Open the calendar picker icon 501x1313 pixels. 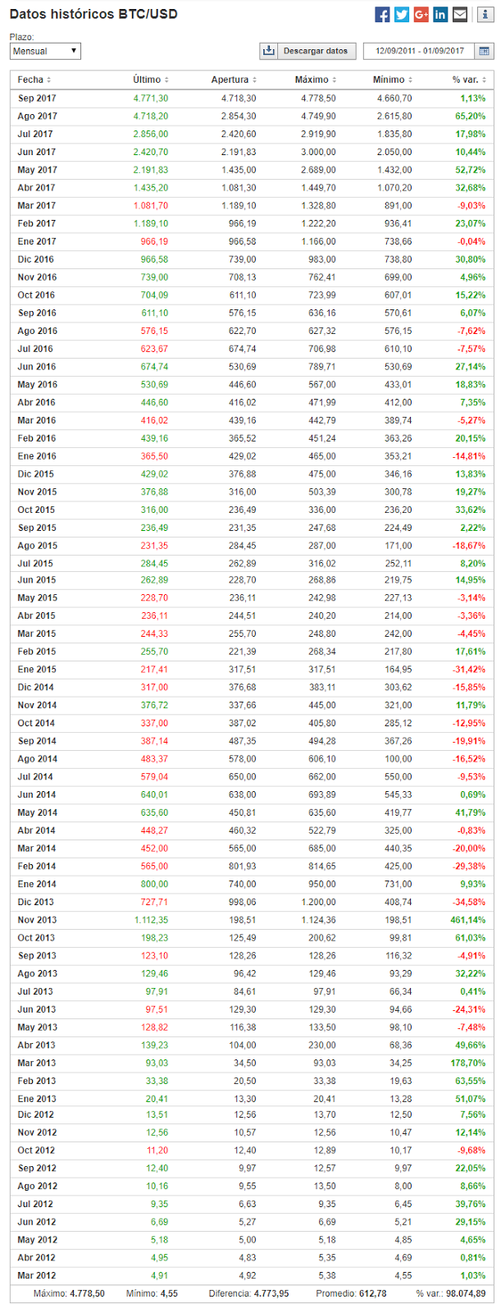(485, 50)
